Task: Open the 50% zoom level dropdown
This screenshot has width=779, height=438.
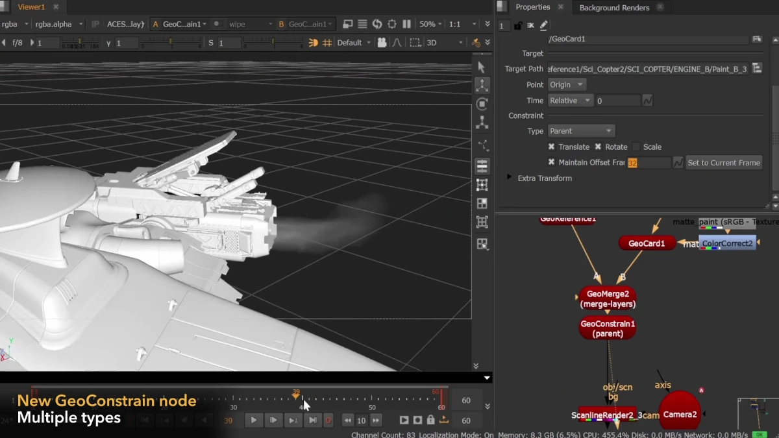Action: click(431, 24)
